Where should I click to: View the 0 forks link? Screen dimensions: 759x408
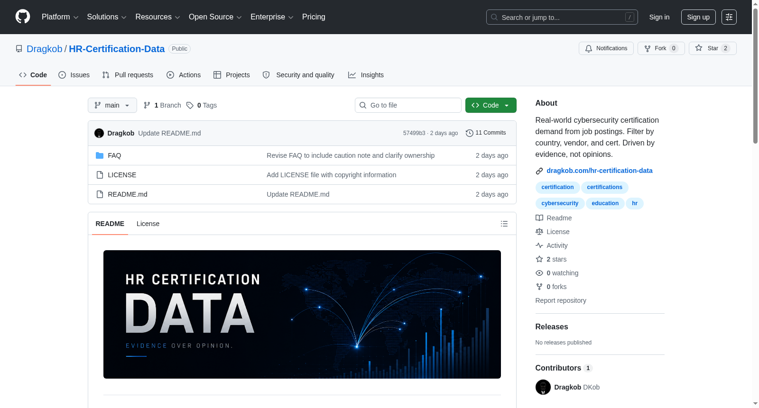click(551, 287)
